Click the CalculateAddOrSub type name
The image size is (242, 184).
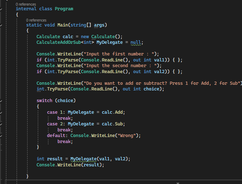tap(59, 42)
